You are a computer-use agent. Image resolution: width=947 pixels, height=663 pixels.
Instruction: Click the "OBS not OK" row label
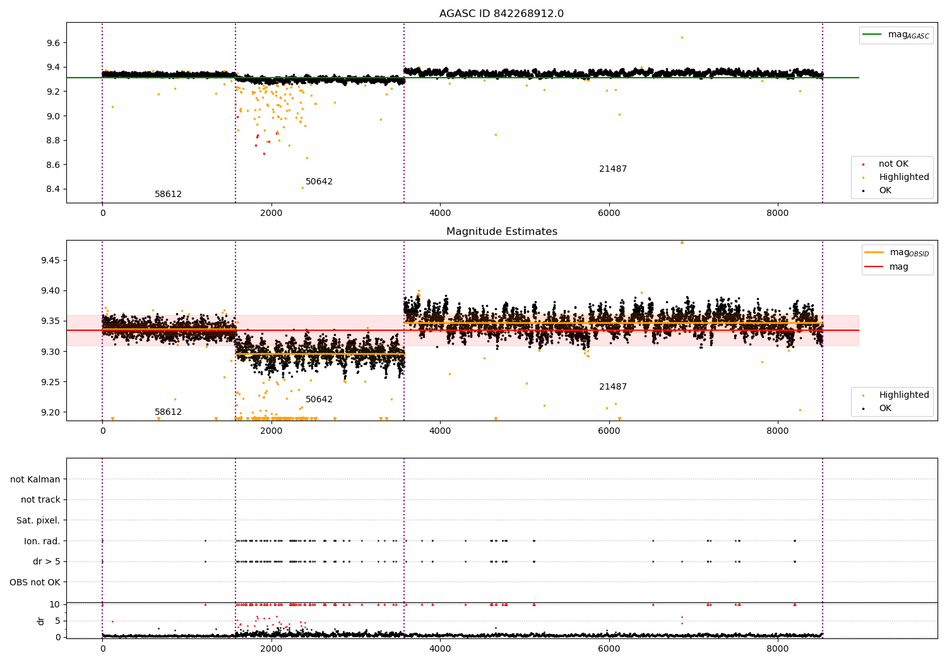click(x=35, y=582)
